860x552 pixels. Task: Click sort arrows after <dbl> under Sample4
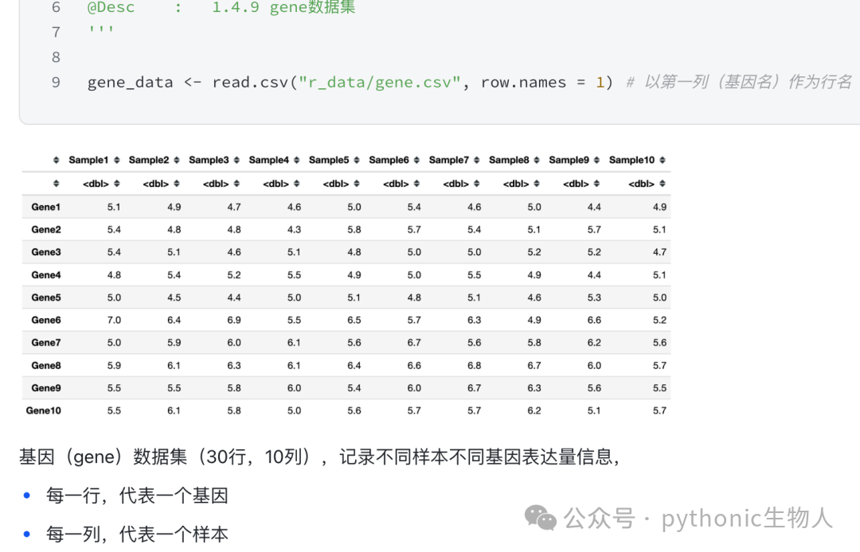(297, 184)
